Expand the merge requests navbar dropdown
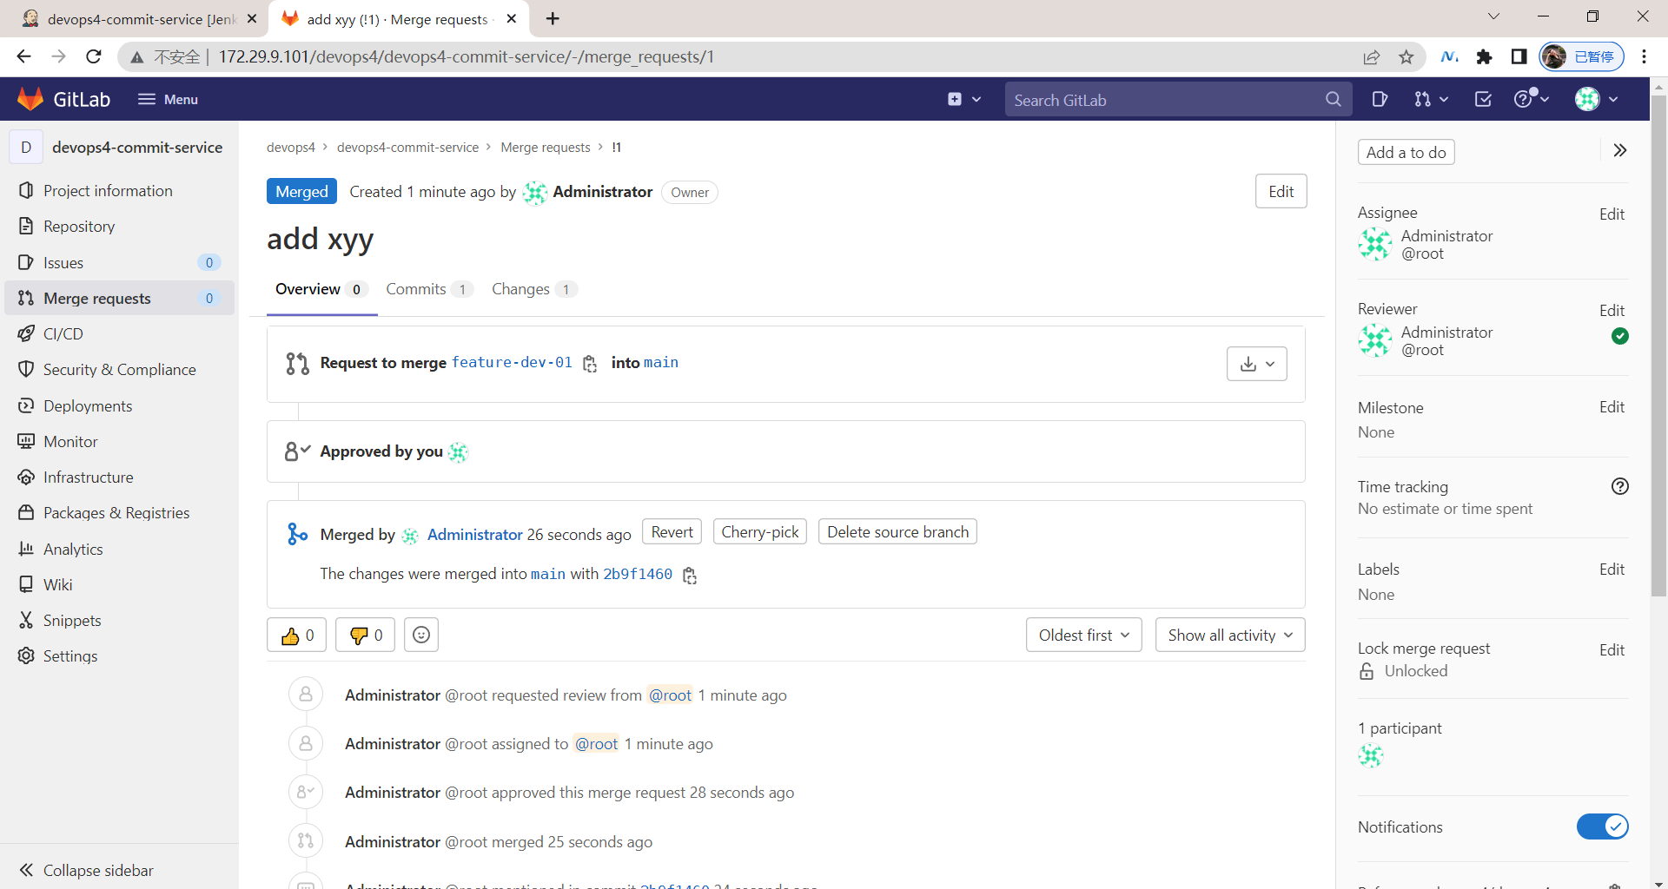Screen dimensions: 1668x889 1431,99
